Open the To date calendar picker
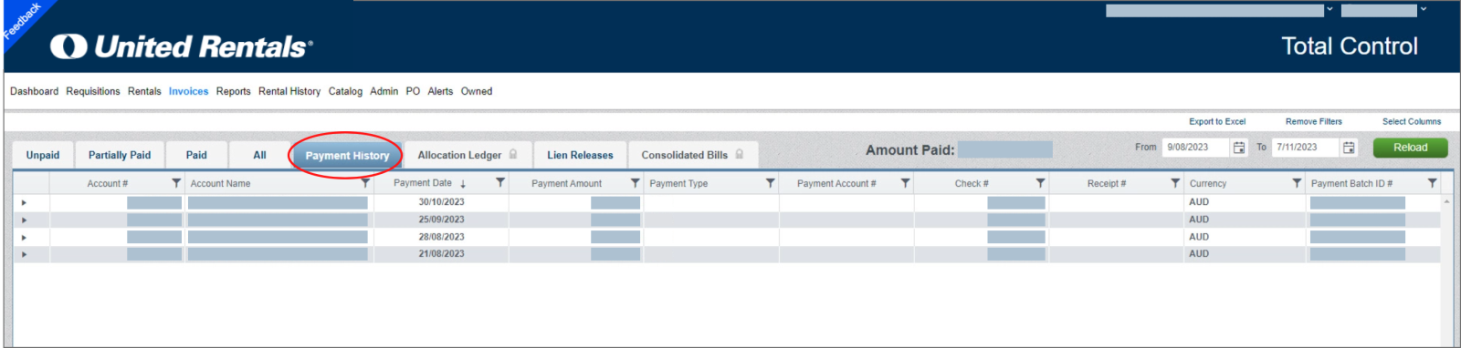Image resolution: width=1461 pixels, height=348 pixels. tap(1349, 148)
